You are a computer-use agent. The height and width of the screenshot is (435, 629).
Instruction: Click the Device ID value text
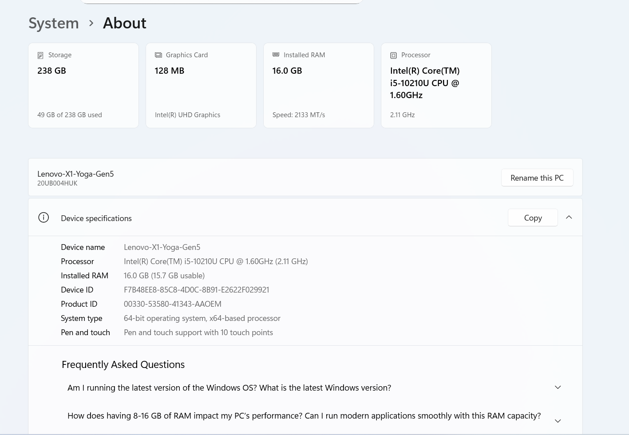196,290
